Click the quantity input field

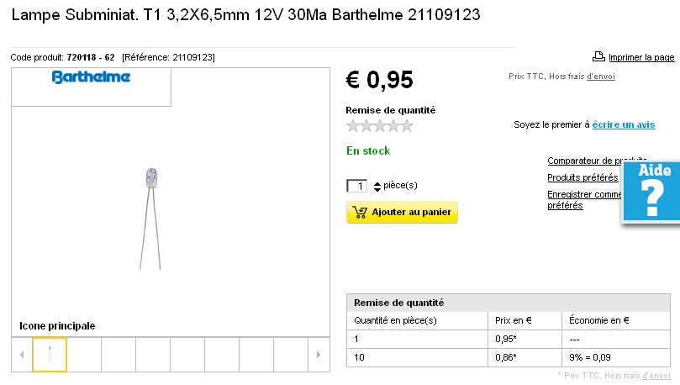click(357, 186)
